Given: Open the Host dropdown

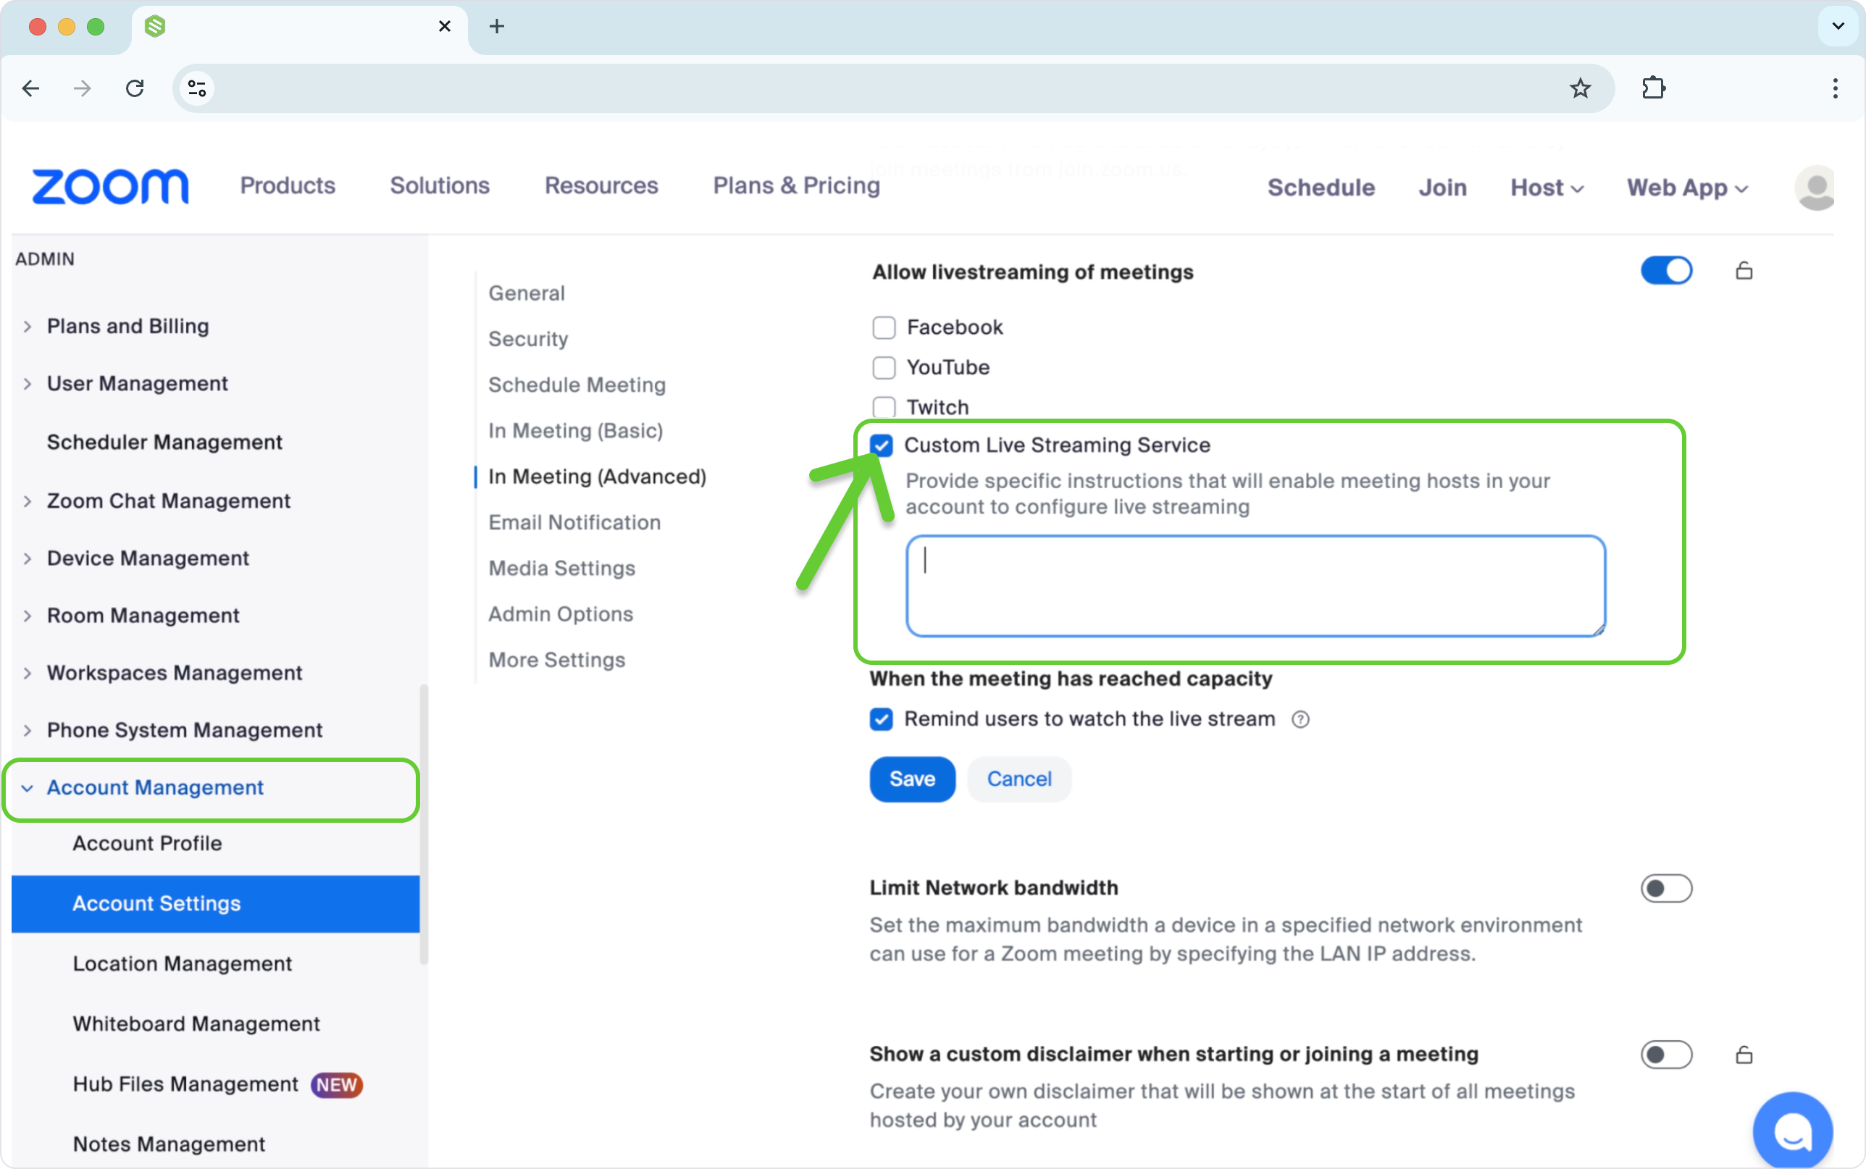Looking at the screenshot, I should tap(1547, 188).
